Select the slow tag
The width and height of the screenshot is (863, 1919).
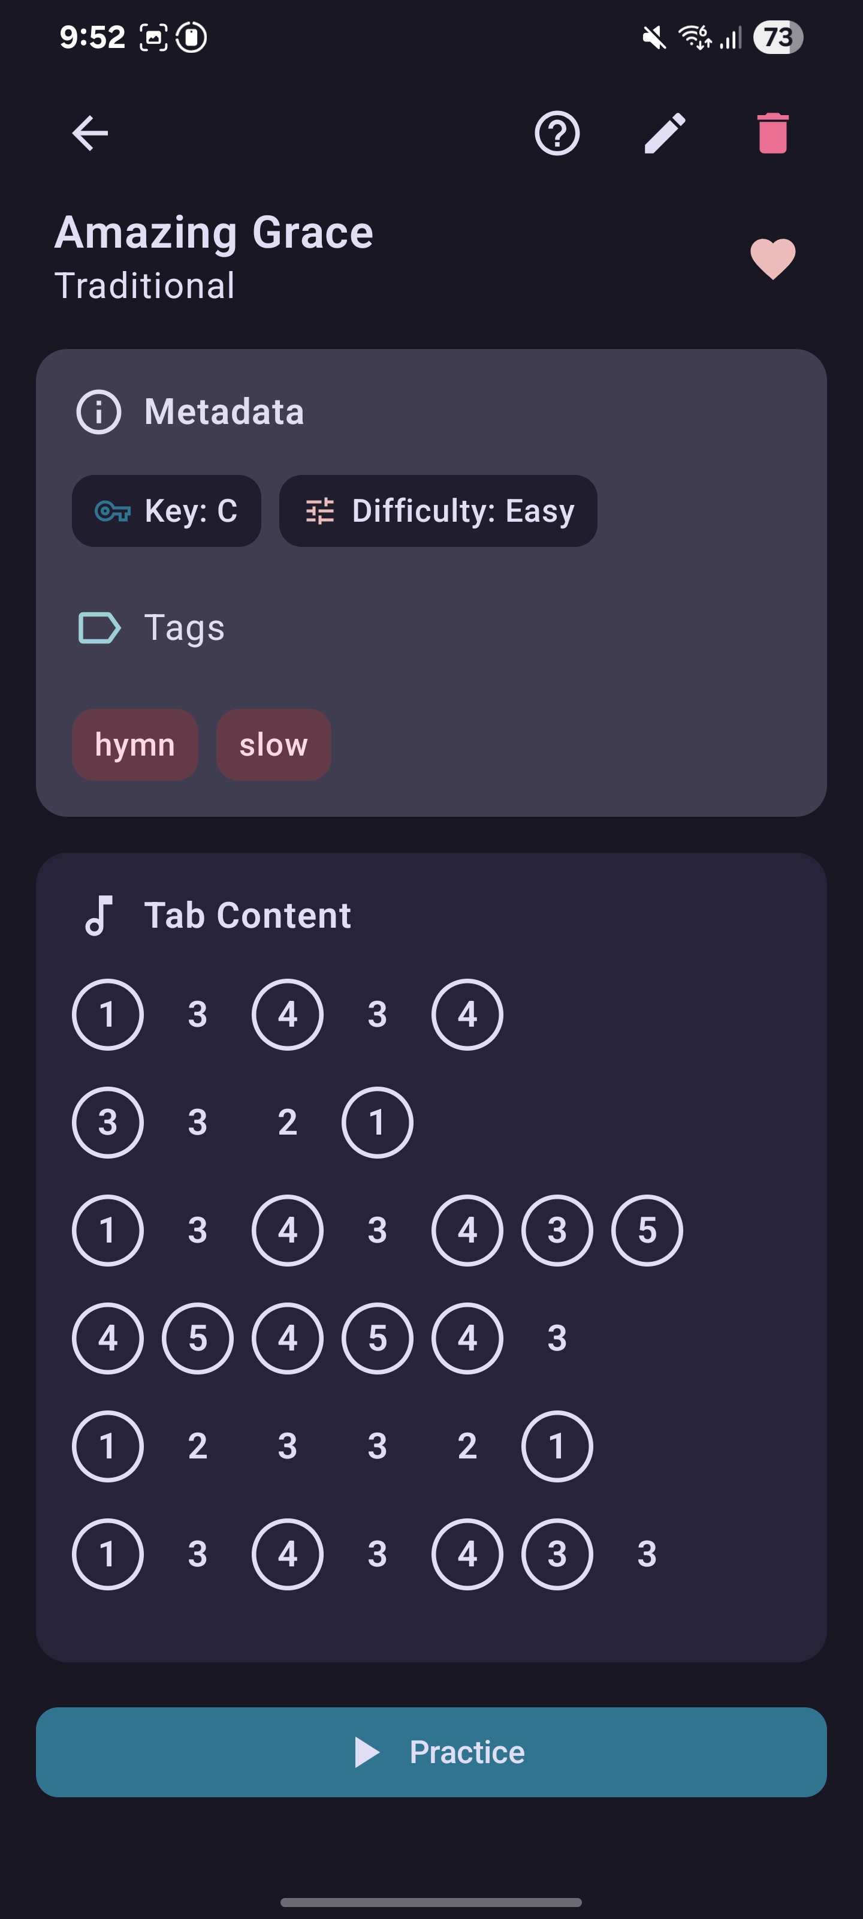click(273, 744)
